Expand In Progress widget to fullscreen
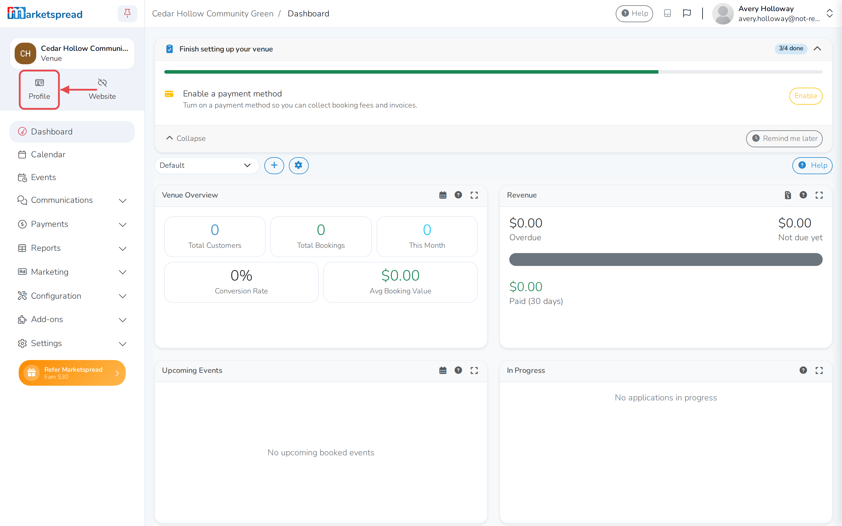Viewport: 842px width, 526px height. click(819, 371)
